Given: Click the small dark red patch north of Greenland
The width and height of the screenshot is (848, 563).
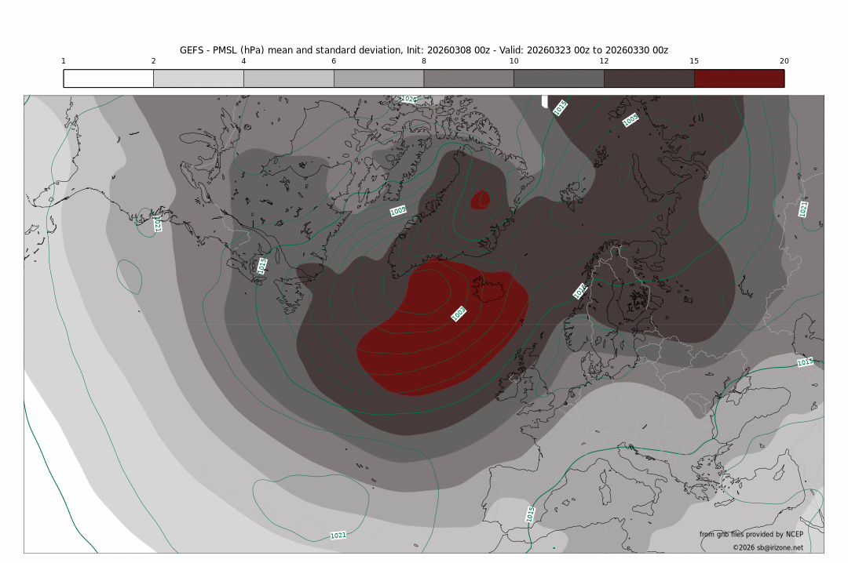Looking at the screenshot, I should [x=480, y=199].
